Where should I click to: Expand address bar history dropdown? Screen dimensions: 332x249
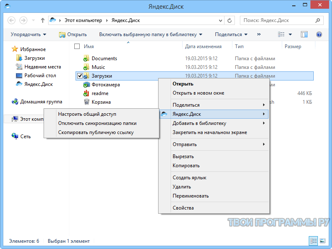tap(220, 20)
